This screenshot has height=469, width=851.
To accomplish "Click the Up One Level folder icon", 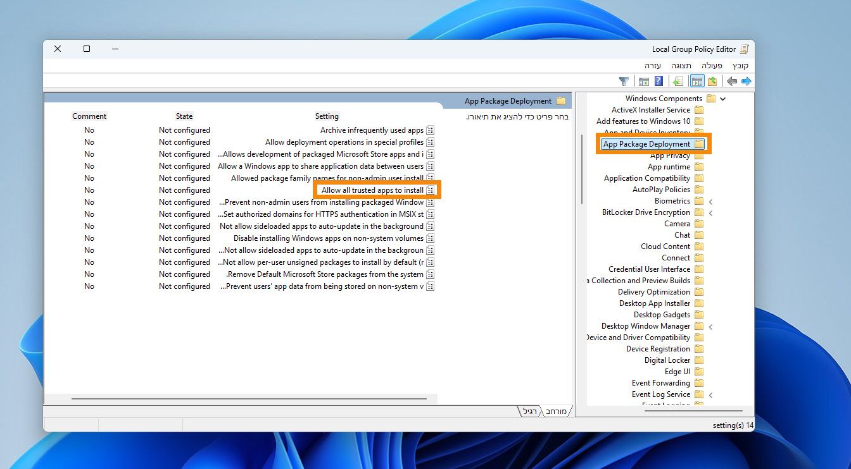I will point(712,82).
